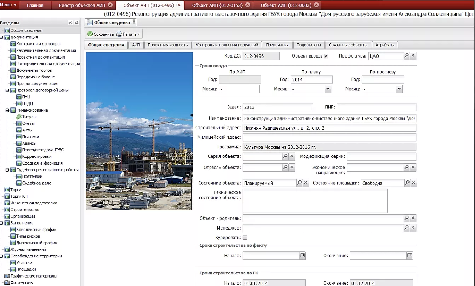Open the Месяц dropdown under По плану
The width and height of the screenshot is (475, 286).
pos(328,89)
